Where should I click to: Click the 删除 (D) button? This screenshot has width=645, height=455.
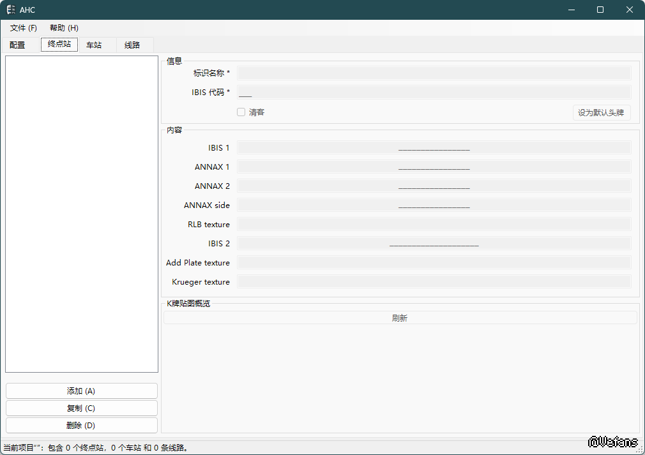pyautogui.click(x=81, y=426)
